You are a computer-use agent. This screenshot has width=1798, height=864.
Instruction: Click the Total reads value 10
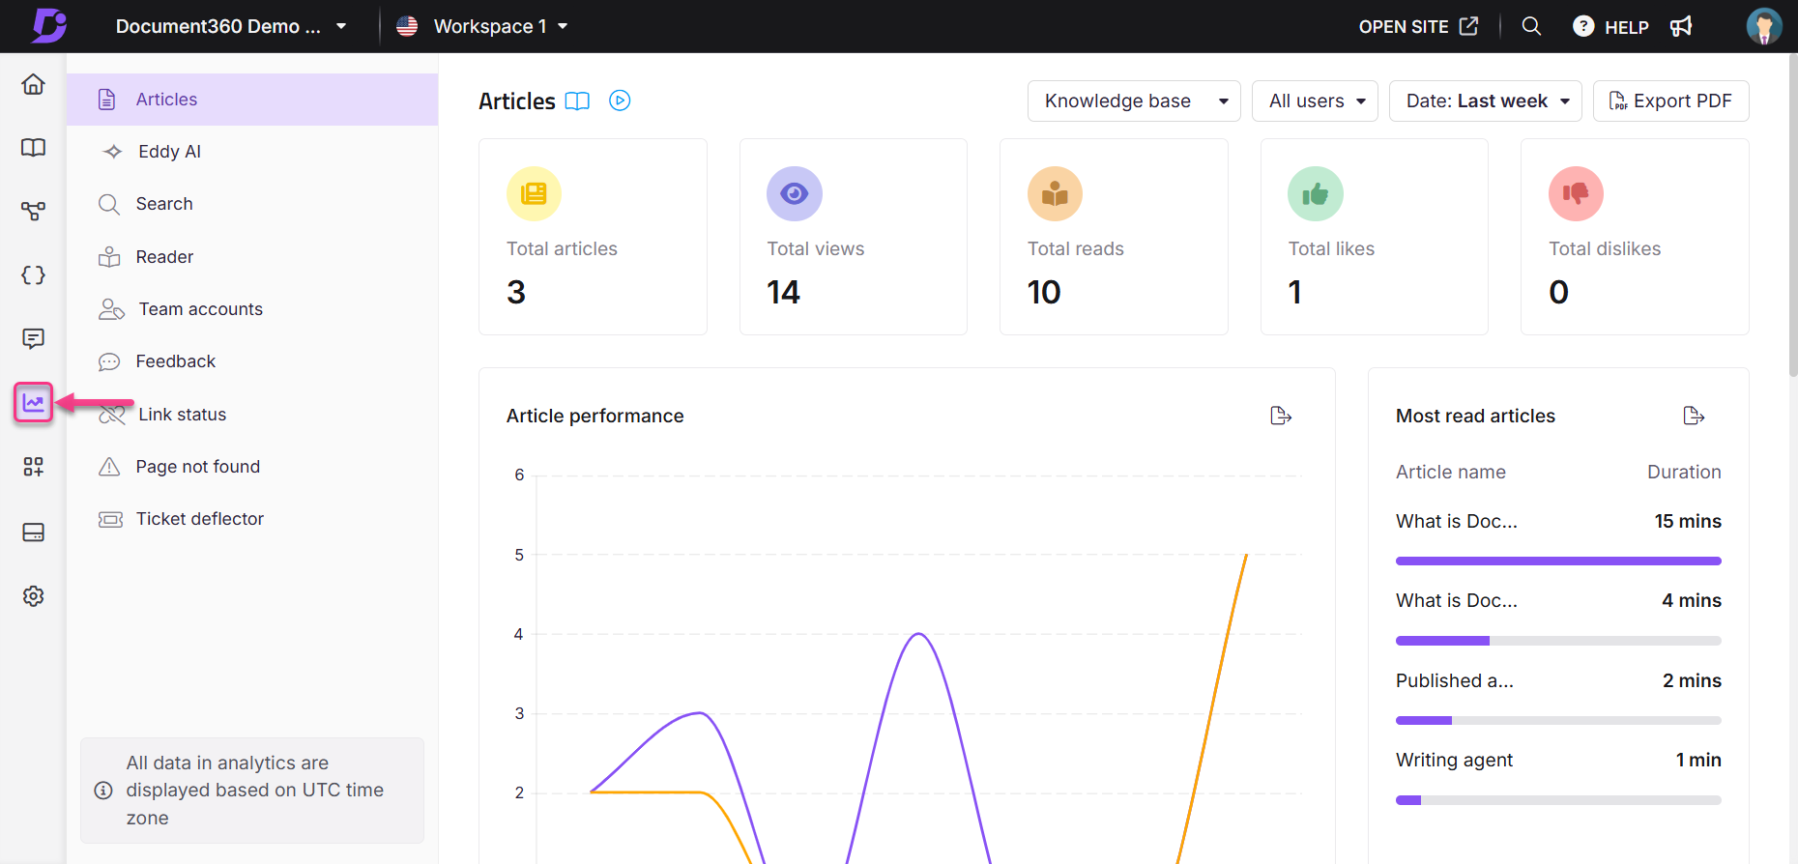(1044, 292)
